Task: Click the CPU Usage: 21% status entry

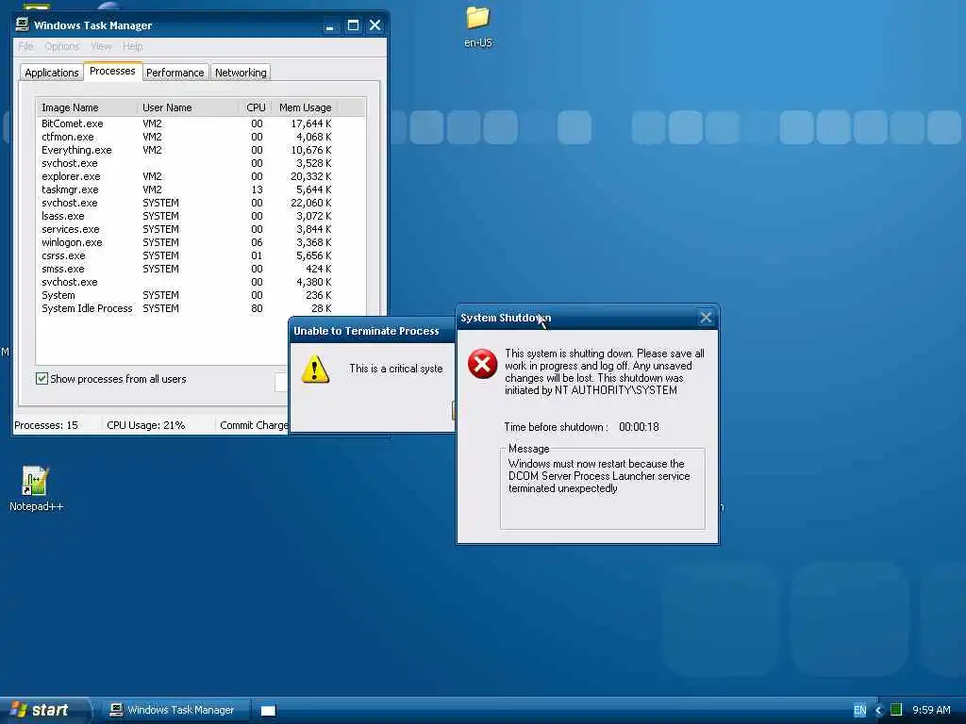Action: pos(146,425)
